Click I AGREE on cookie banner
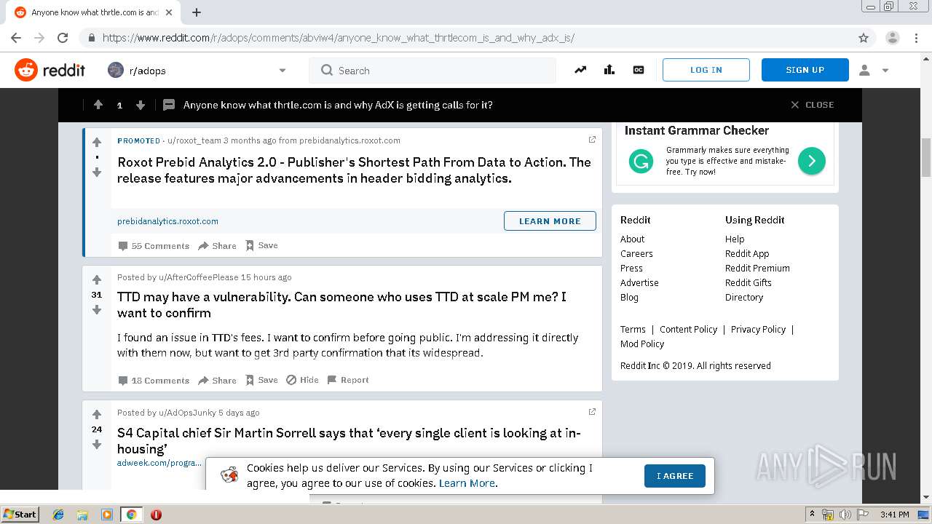932x524 pixels. (x=675, y=476)
